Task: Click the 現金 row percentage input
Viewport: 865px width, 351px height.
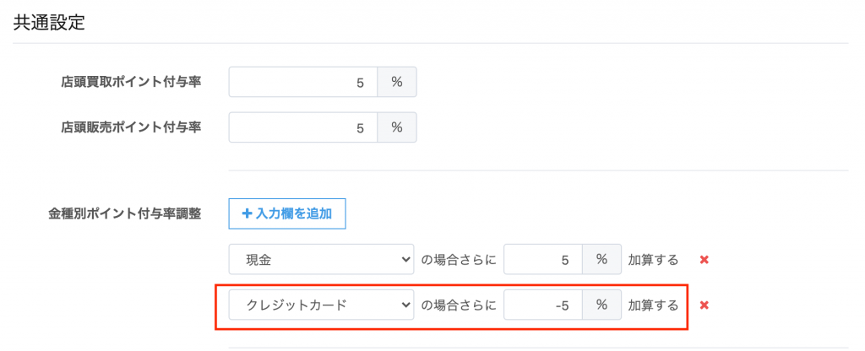Action: tap(543, 260)
